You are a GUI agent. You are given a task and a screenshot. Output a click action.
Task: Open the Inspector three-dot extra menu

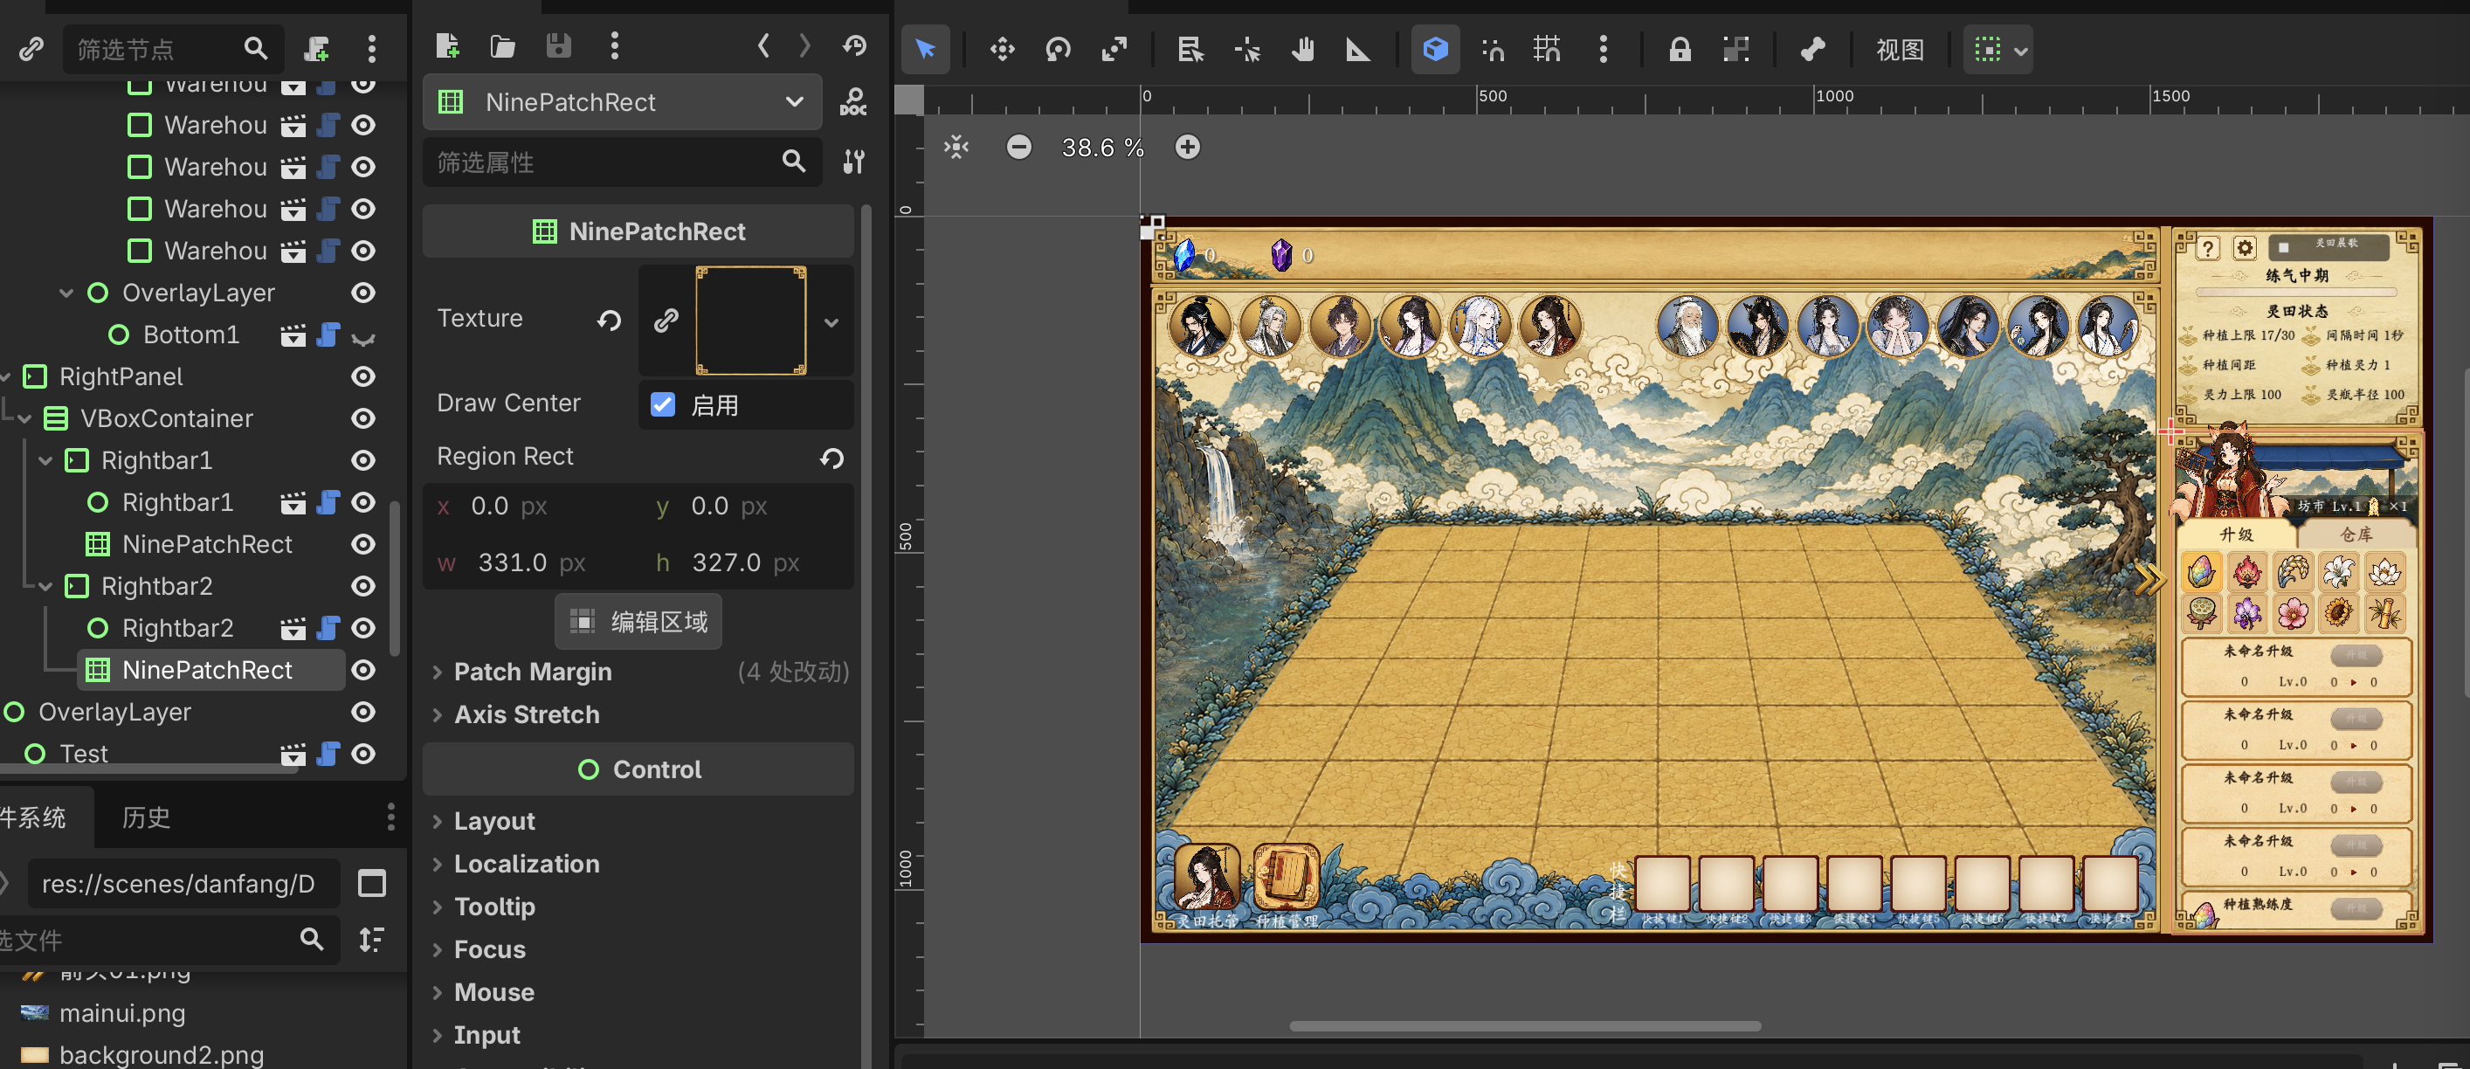(615, 45)
